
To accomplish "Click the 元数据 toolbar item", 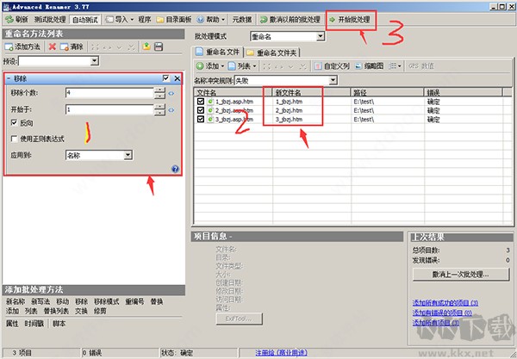I will pos(242,20).
